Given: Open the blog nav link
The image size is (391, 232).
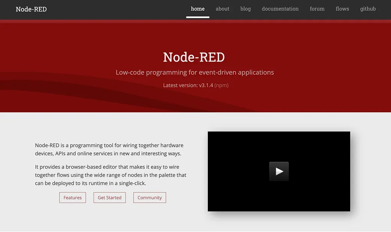Looking at the screenshot, I should point(245,9).
